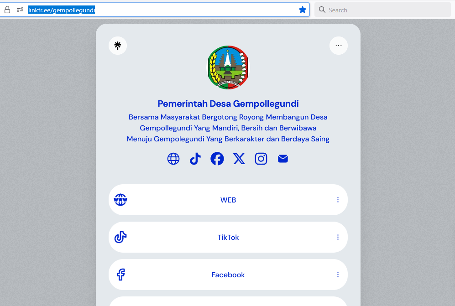Click the globe website icon
The height and width of the screenshot is (306, 455).
(x=173, y=159)
